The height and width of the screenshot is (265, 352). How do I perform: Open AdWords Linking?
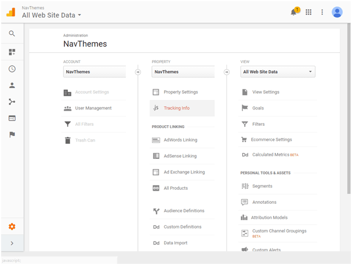[x=180, y=140]
